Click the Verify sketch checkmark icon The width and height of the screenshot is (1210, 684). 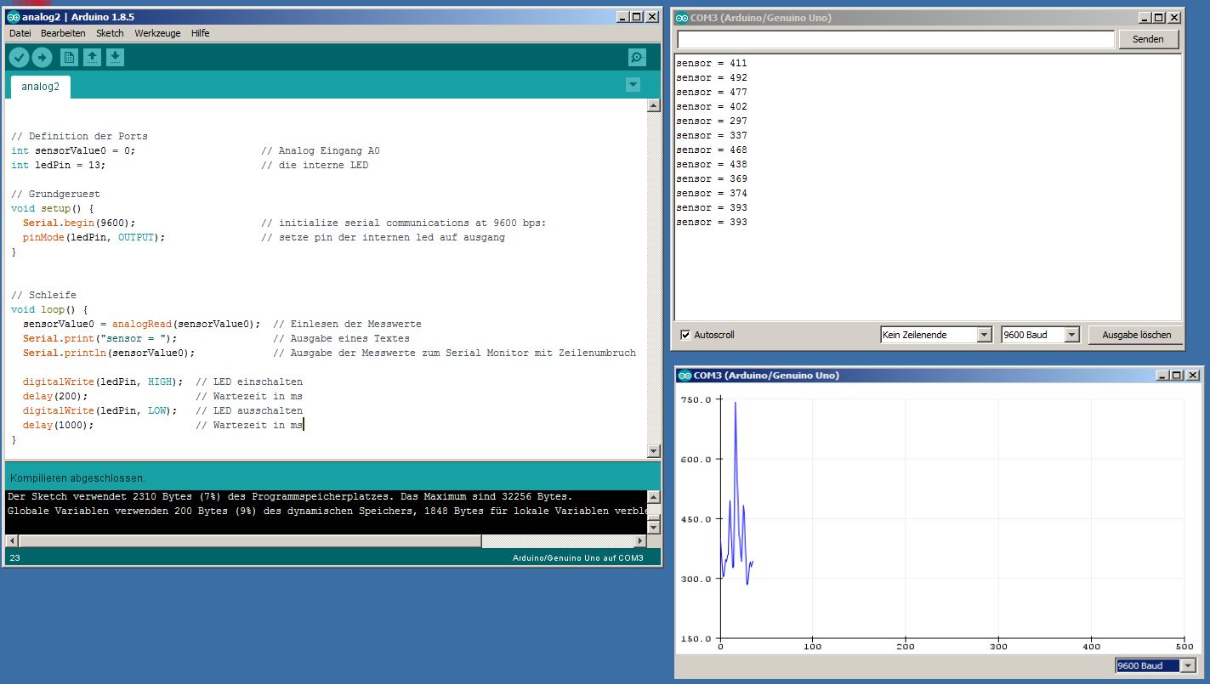(x=19, y=58)
